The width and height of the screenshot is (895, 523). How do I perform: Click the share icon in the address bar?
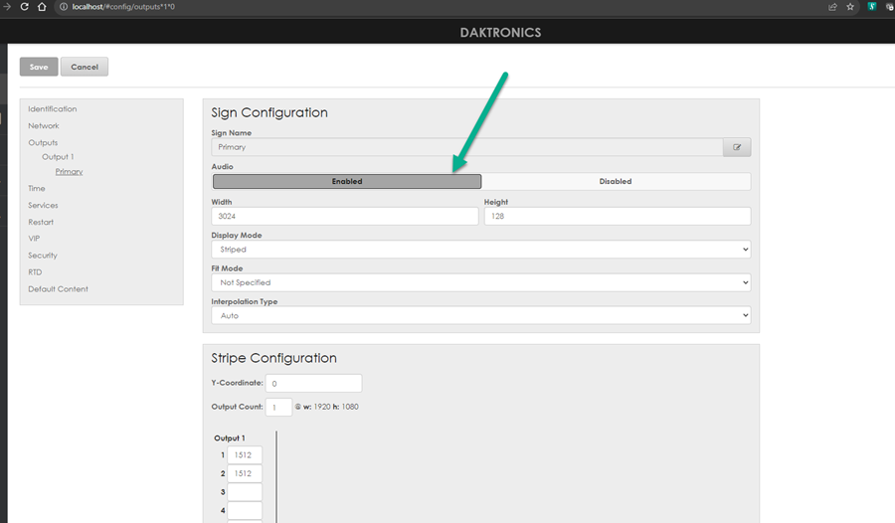point(831,7)
